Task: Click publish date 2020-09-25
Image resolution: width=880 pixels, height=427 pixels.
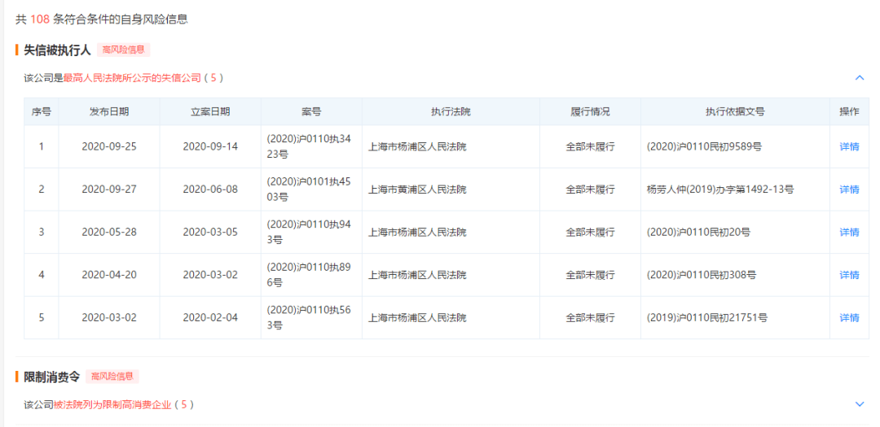Action: tap(109, 147)
